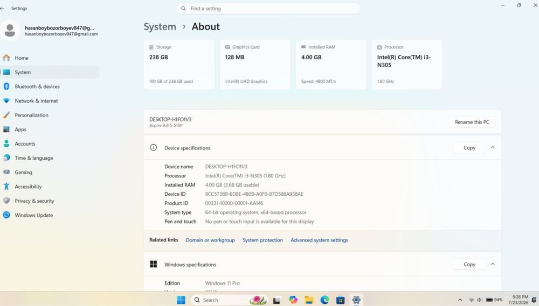Click the search magnifier icon in Find a setting
Image resolution: width=539 pixels, height=306 pixels.
[x=184, y=9]
